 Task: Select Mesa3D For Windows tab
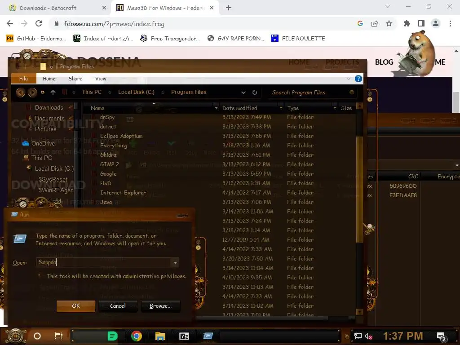pos(164,8)
